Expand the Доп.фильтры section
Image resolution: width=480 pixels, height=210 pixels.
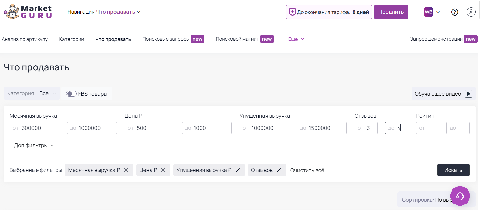(x=34, y=146)
